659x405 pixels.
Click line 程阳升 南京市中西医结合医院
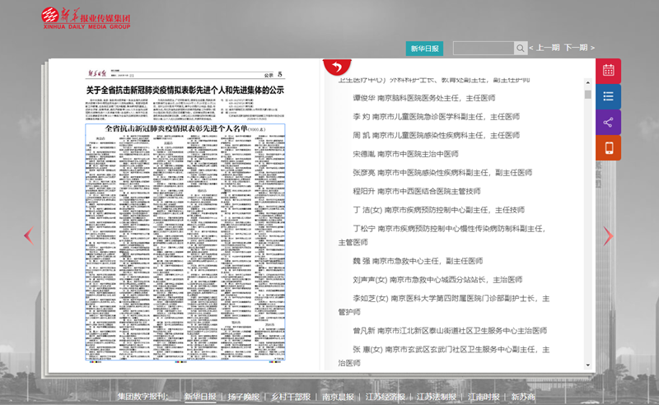pos(417,191)
